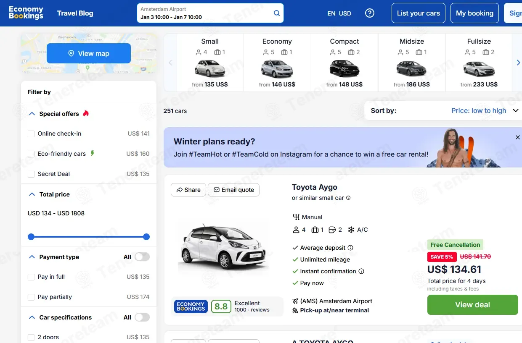This screenshot has height=343, width=522.
Task: Check the 2 doors filter
Action: tap(31, 338)
